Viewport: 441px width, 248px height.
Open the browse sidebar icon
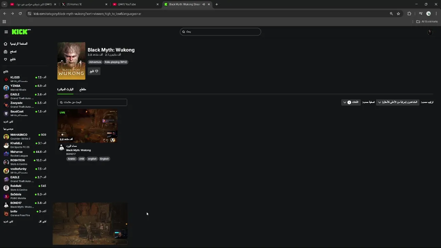6,52
